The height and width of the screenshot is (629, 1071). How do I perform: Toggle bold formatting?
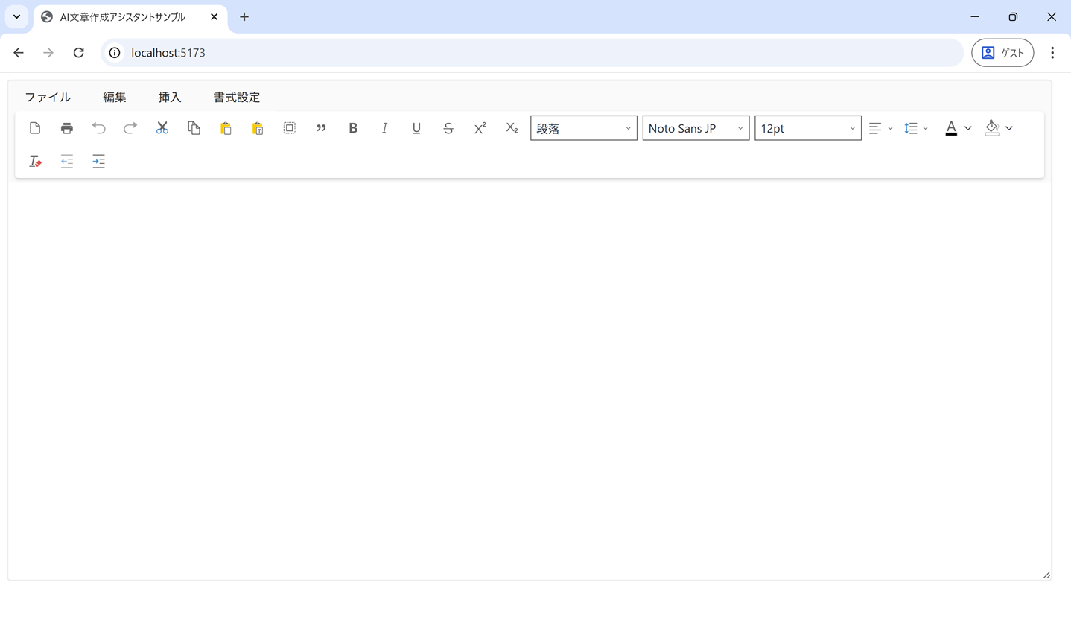click(x=353, y=128)
